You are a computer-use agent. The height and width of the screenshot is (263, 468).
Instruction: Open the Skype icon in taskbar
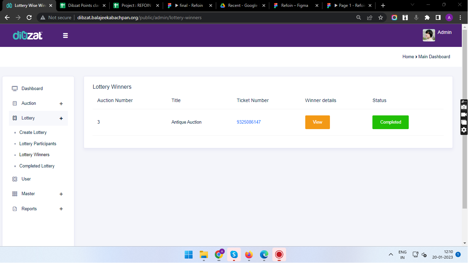(x=234, y=254)
